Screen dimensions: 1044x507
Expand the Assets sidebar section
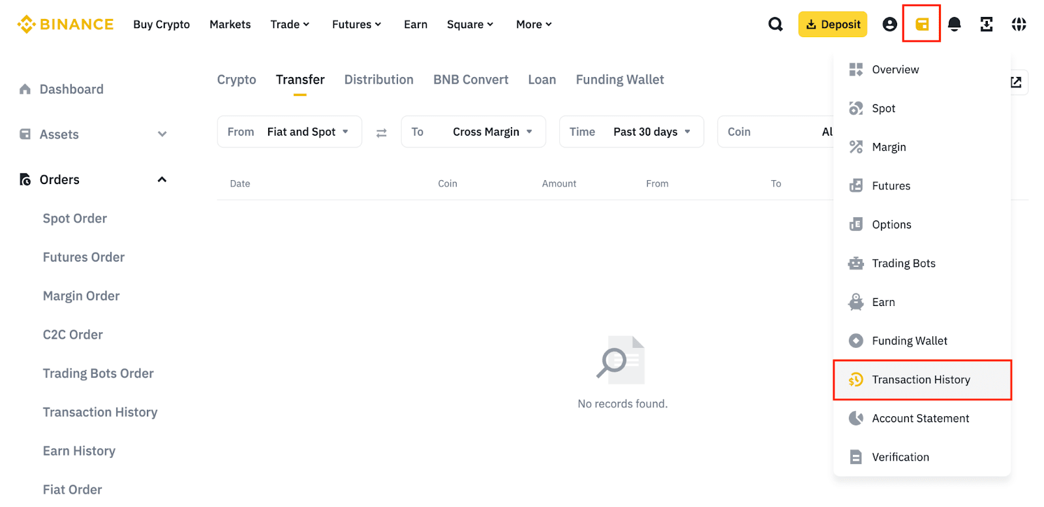click(x=162, y=134)
